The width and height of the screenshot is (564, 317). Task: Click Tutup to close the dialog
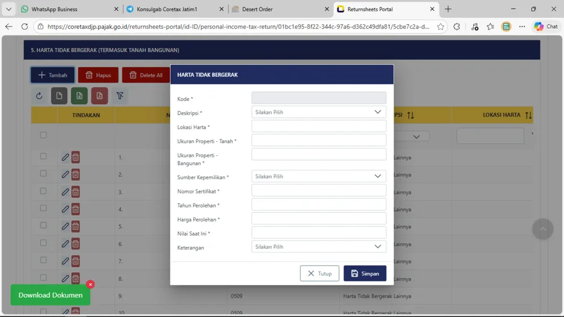coord(319,274)
